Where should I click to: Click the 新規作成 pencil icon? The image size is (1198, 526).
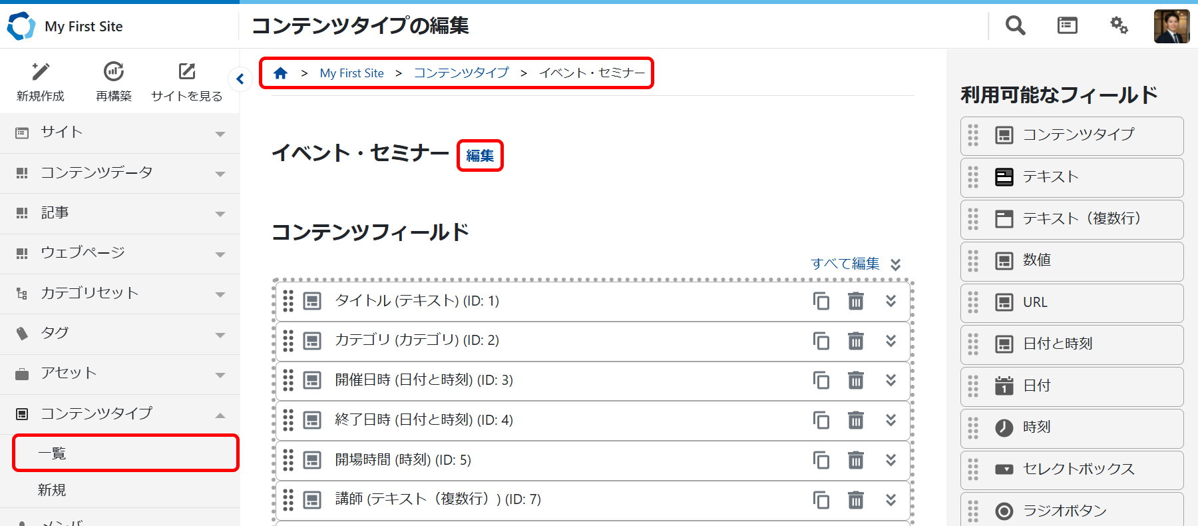[x=41, y=72]
